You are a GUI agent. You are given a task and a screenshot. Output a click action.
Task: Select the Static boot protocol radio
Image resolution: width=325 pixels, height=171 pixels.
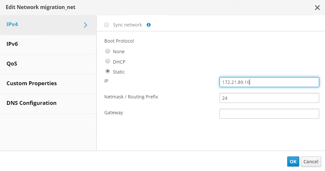pos(108,72)
